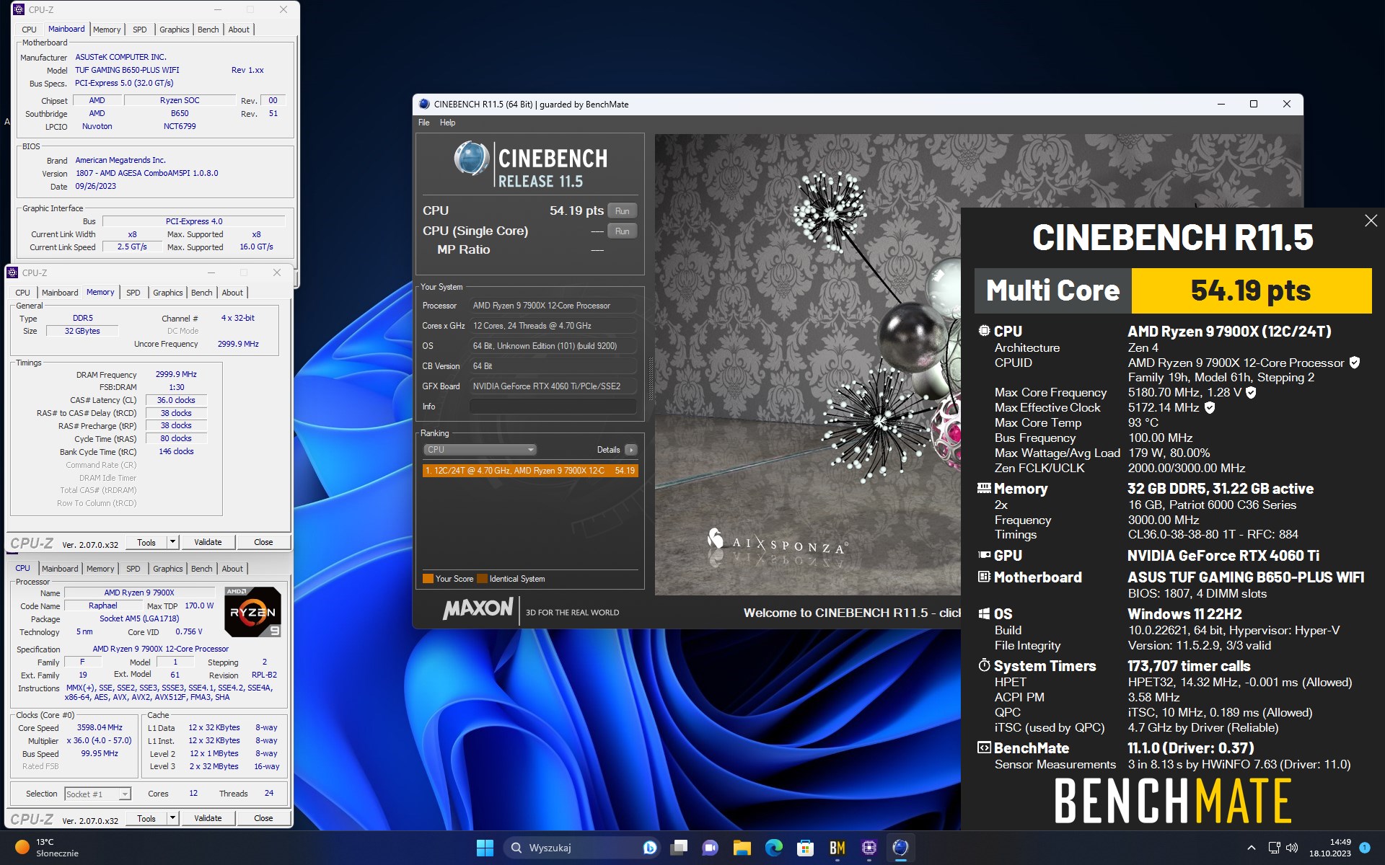Click Tools button in bottom CPU-Z window
Screen dimensions: 1385x865
(x=146, y=818)
